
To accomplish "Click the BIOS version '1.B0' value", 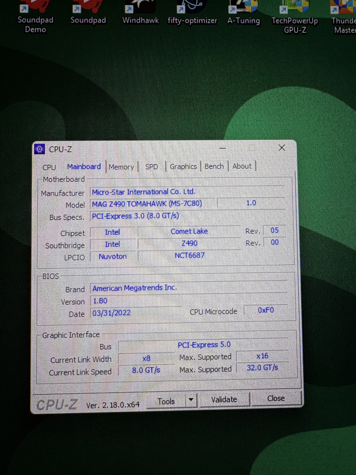I will [x=100, y=301].
